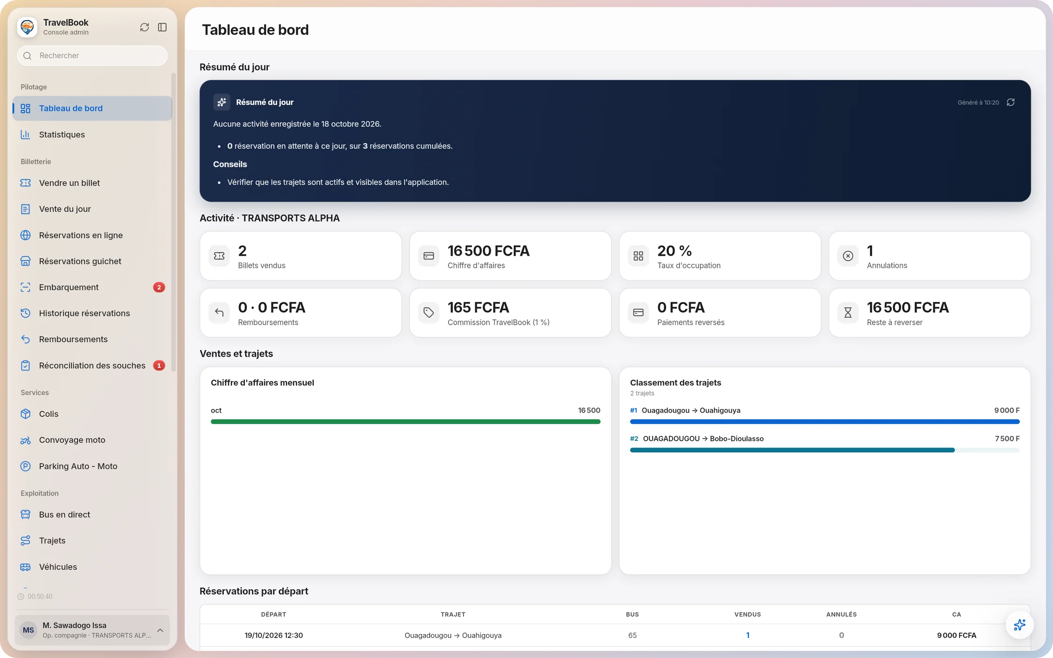Click the Colis package icon
Viewport: 1053px width, 658px height.
25,414
